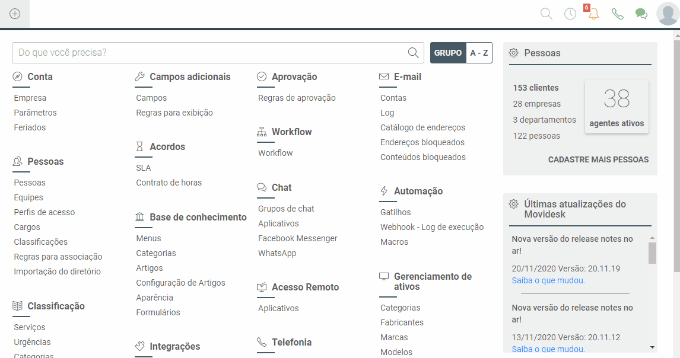
Task: Click the Integrações puzzle icon
Action: point(139,346)
